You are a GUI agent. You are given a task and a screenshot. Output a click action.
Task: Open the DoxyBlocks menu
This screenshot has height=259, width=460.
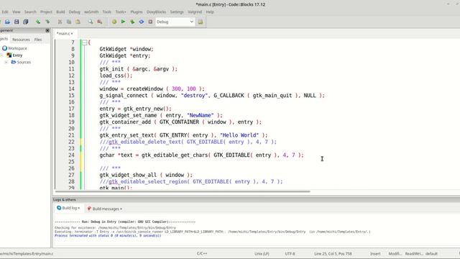(157, 12)
